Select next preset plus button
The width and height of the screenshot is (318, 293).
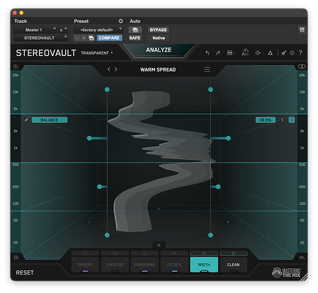pos(84,38)
